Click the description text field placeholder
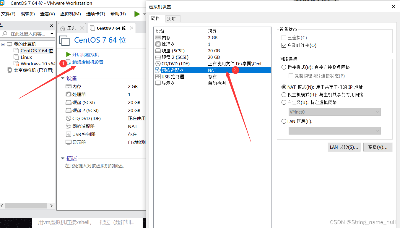This screenshot has height=228, width=400. click(95, 166)
